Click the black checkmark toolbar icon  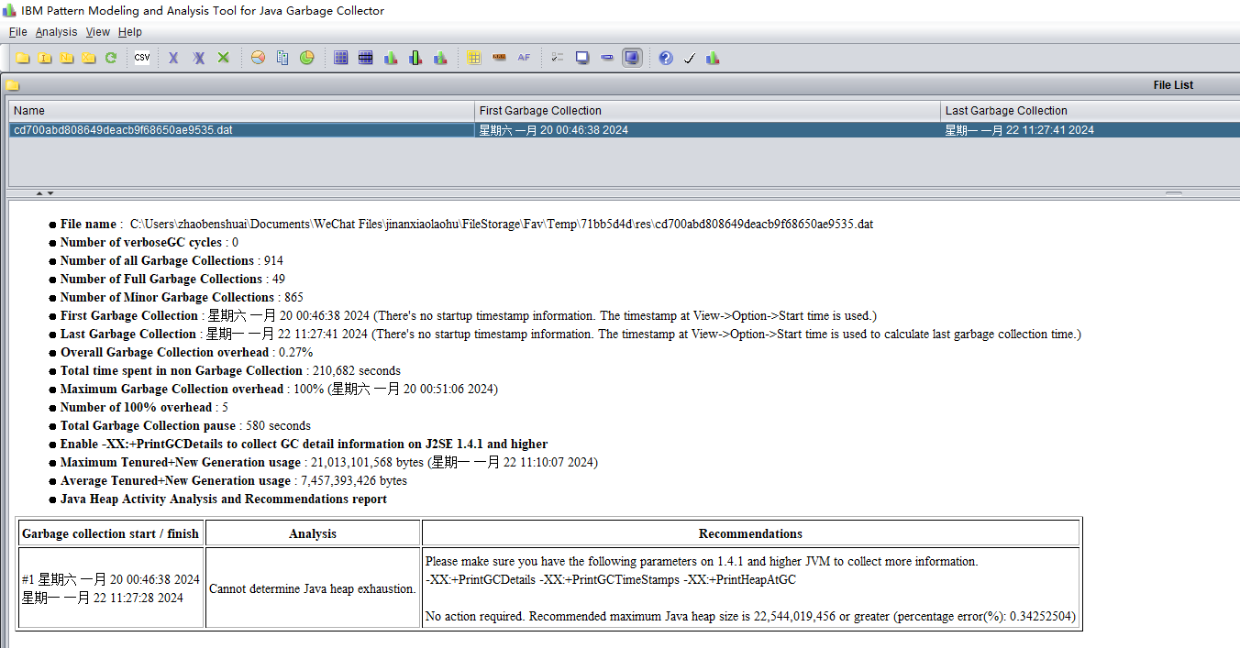click(690, 58)
